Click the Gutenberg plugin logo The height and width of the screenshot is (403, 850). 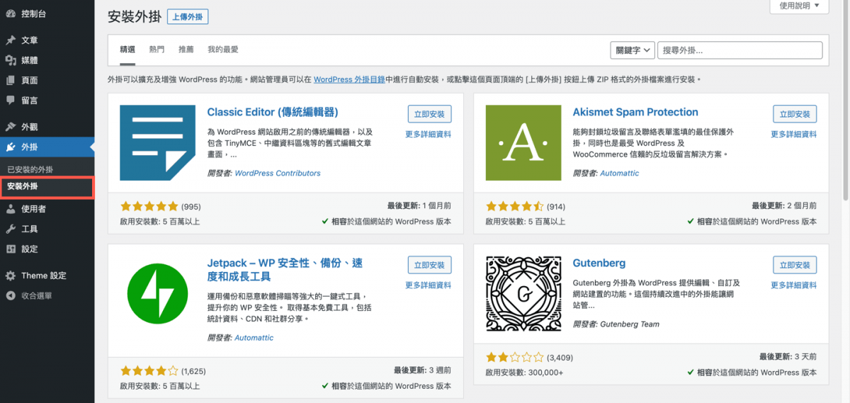523,293
